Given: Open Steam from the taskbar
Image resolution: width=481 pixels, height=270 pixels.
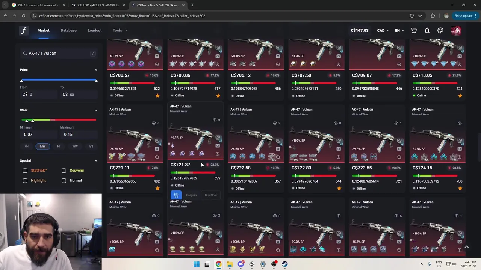Looking at the screenshot, I should [285, 264].
